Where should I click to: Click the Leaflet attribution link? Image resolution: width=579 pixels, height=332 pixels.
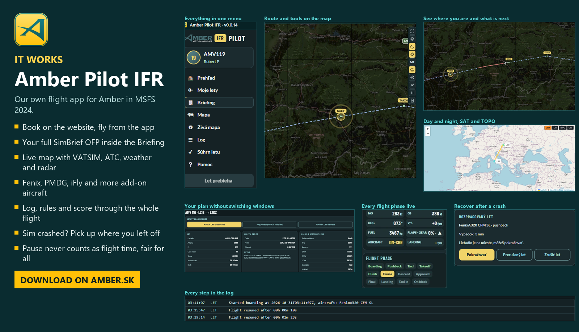point(543,190)
